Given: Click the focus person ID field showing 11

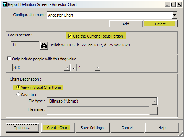Looking at the screenshot, I should [25, 45].
